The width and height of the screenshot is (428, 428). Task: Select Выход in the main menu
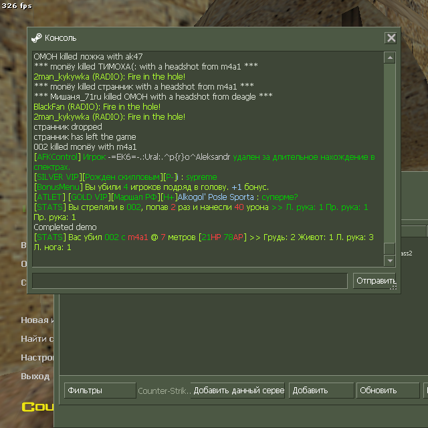click(35, 377)
